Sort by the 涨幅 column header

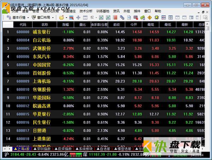[x=66, y=25]
